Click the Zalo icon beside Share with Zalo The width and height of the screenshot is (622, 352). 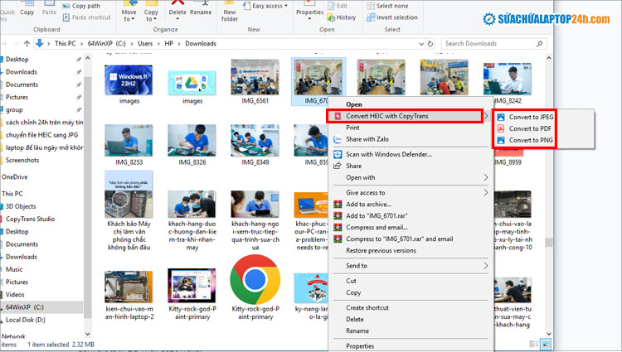point(338,139)
